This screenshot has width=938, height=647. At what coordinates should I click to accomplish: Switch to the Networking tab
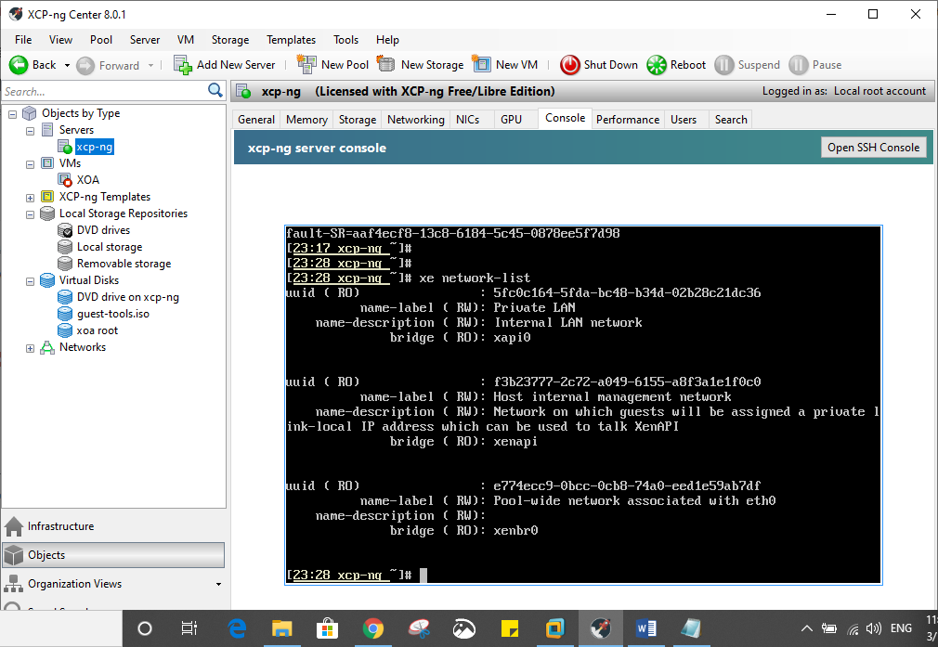(x=415, y=120)
